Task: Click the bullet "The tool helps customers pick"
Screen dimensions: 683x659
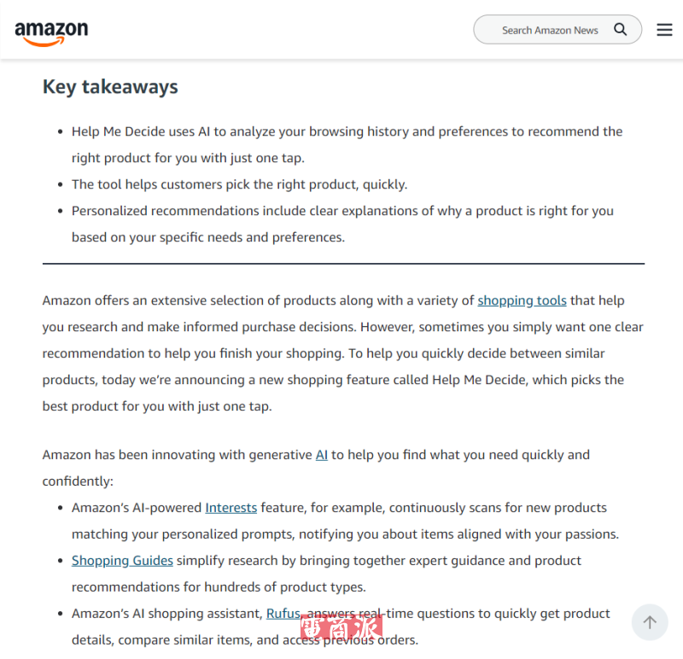Action: pos(239,184)
